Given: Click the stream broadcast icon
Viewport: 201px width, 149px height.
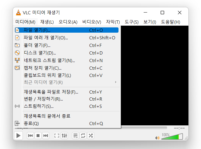Looking at the screenshot, I should (x=17, y=106).
